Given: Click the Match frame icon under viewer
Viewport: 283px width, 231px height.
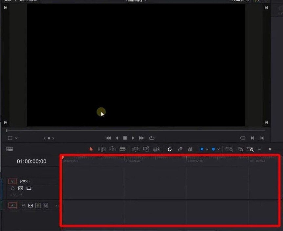Looking at the screenshot, I should (243, 138).
